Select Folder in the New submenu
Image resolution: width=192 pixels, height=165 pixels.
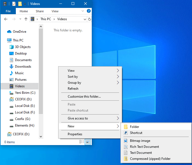tap(134, 127)
